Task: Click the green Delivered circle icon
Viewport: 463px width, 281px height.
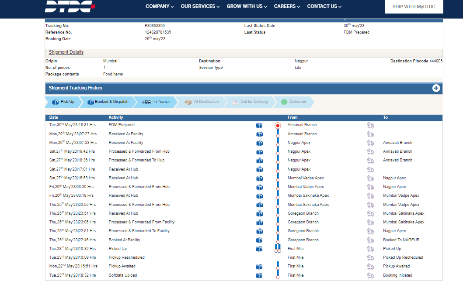Action: click(284, 102)
